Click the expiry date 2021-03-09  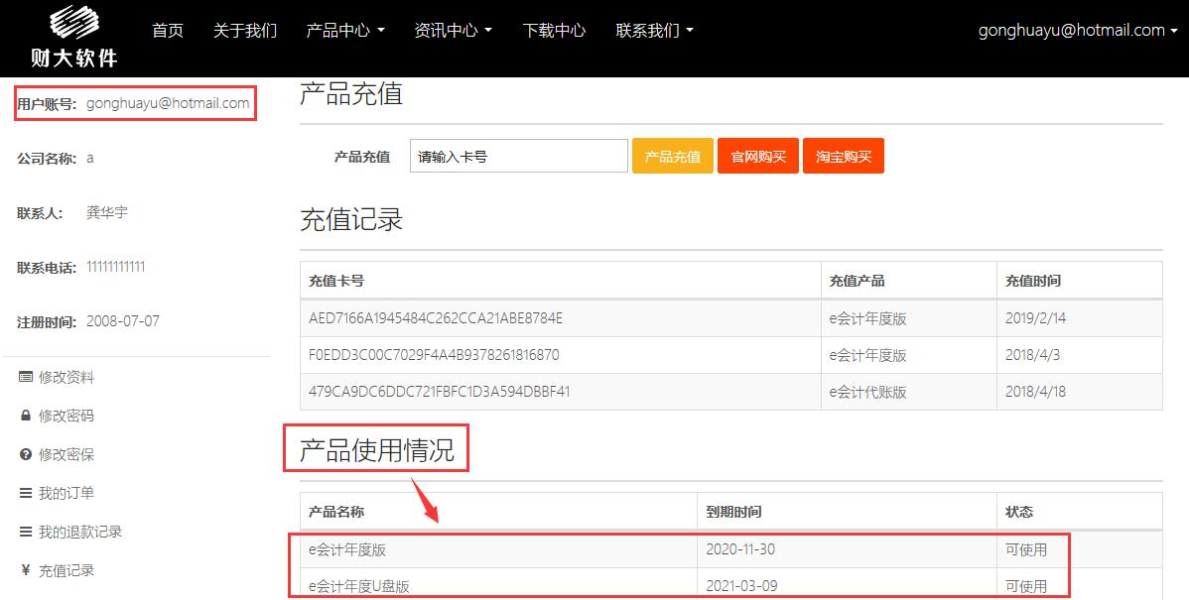[x=741, y=586]
